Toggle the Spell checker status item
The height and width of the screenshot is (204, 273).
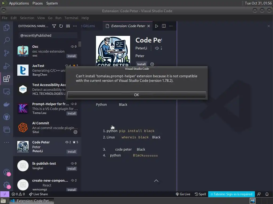(x=200, y=194)
